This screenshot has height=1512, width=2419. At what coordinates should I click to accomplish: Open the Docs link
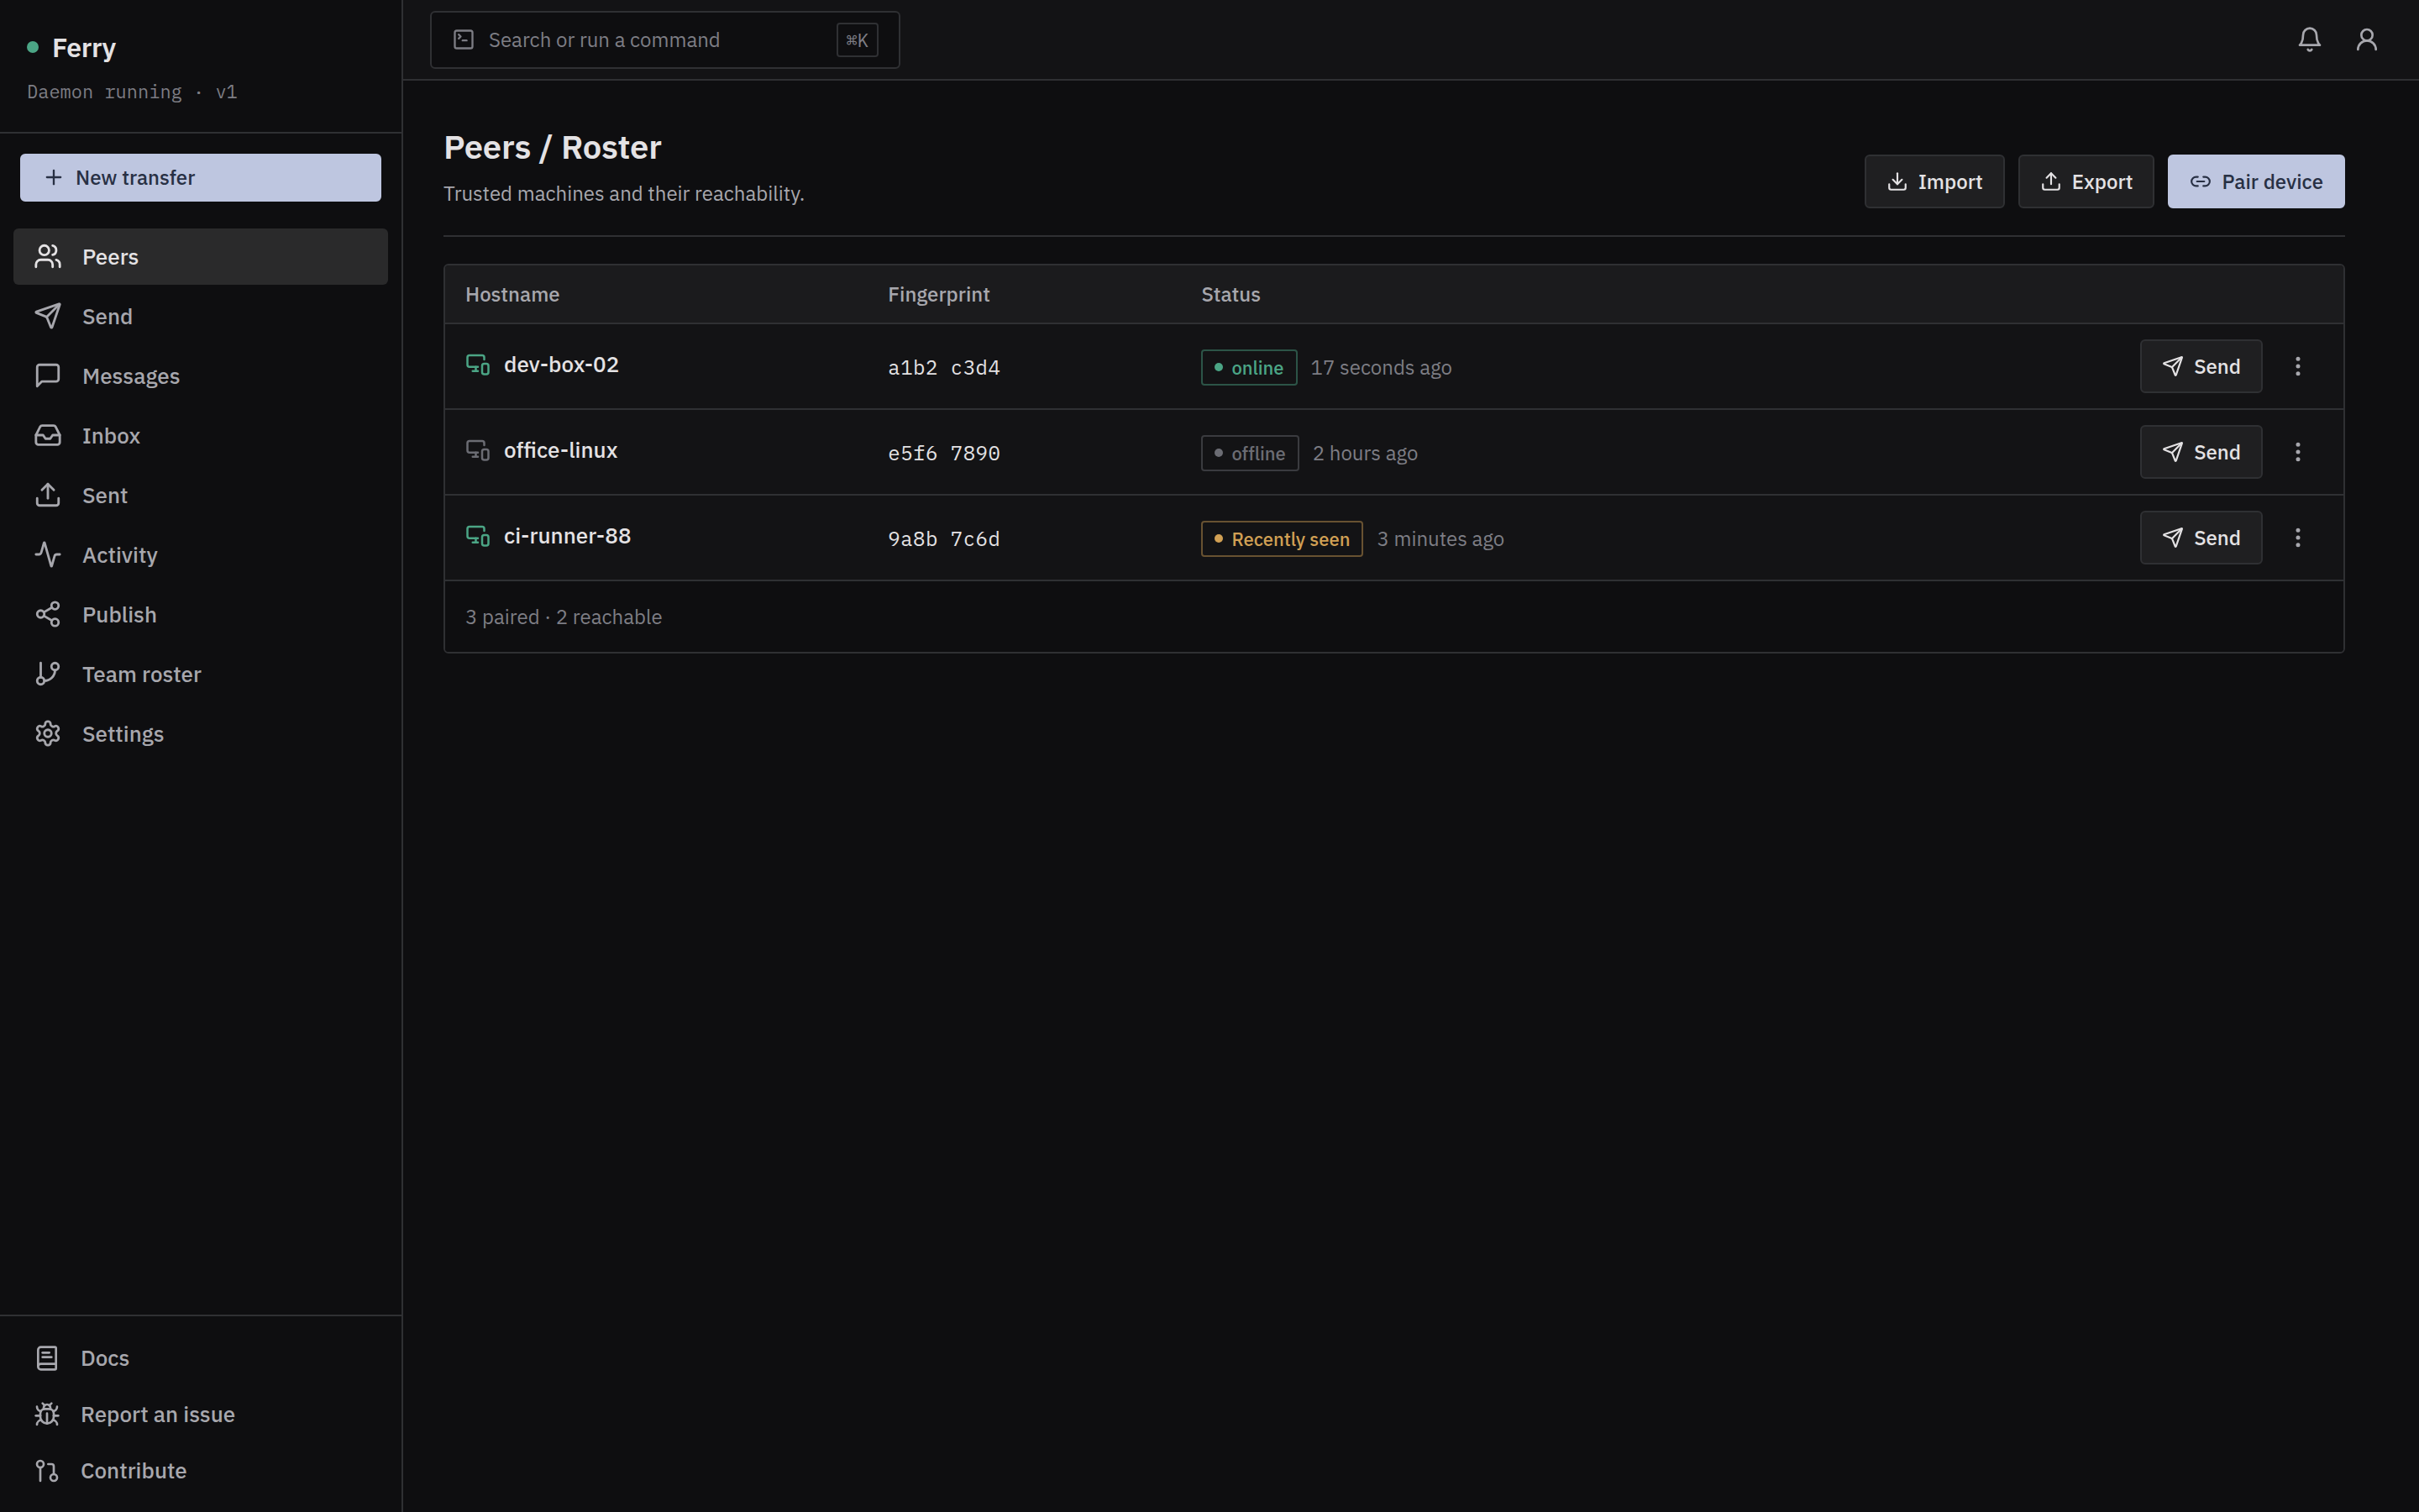(x=201, y=1358)
